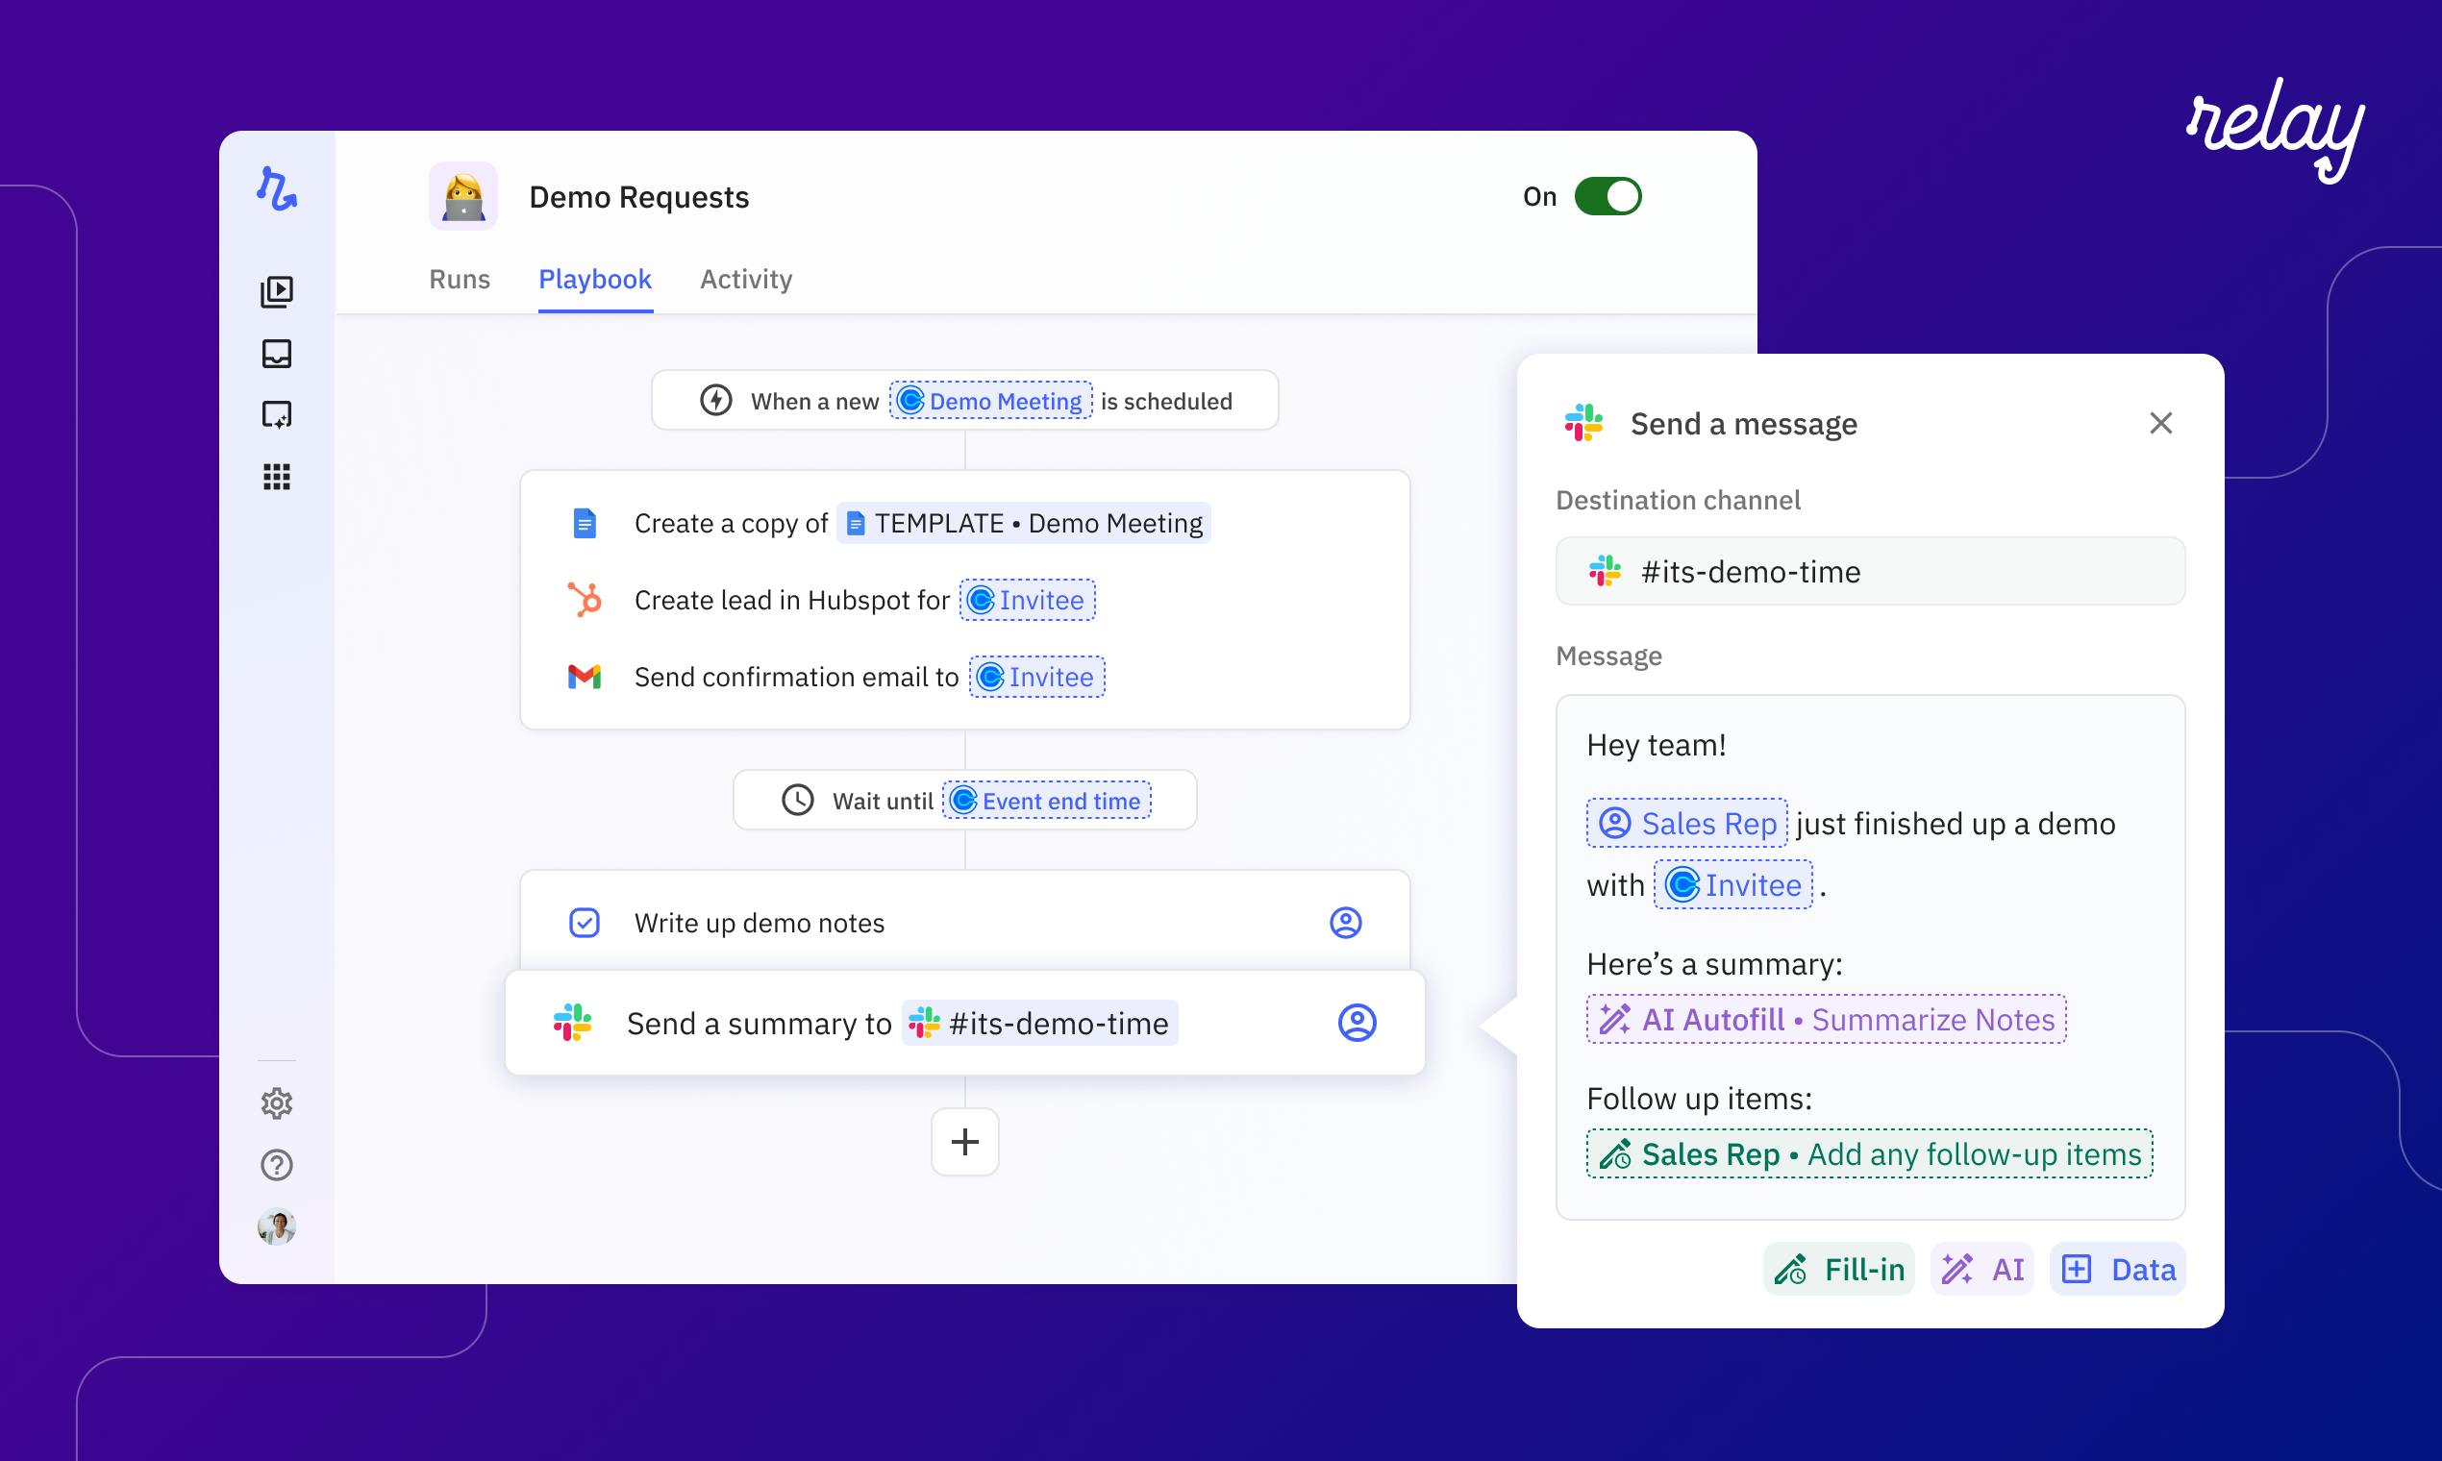Click the user profile avatar in sidebar

[x=277, y=1226]
